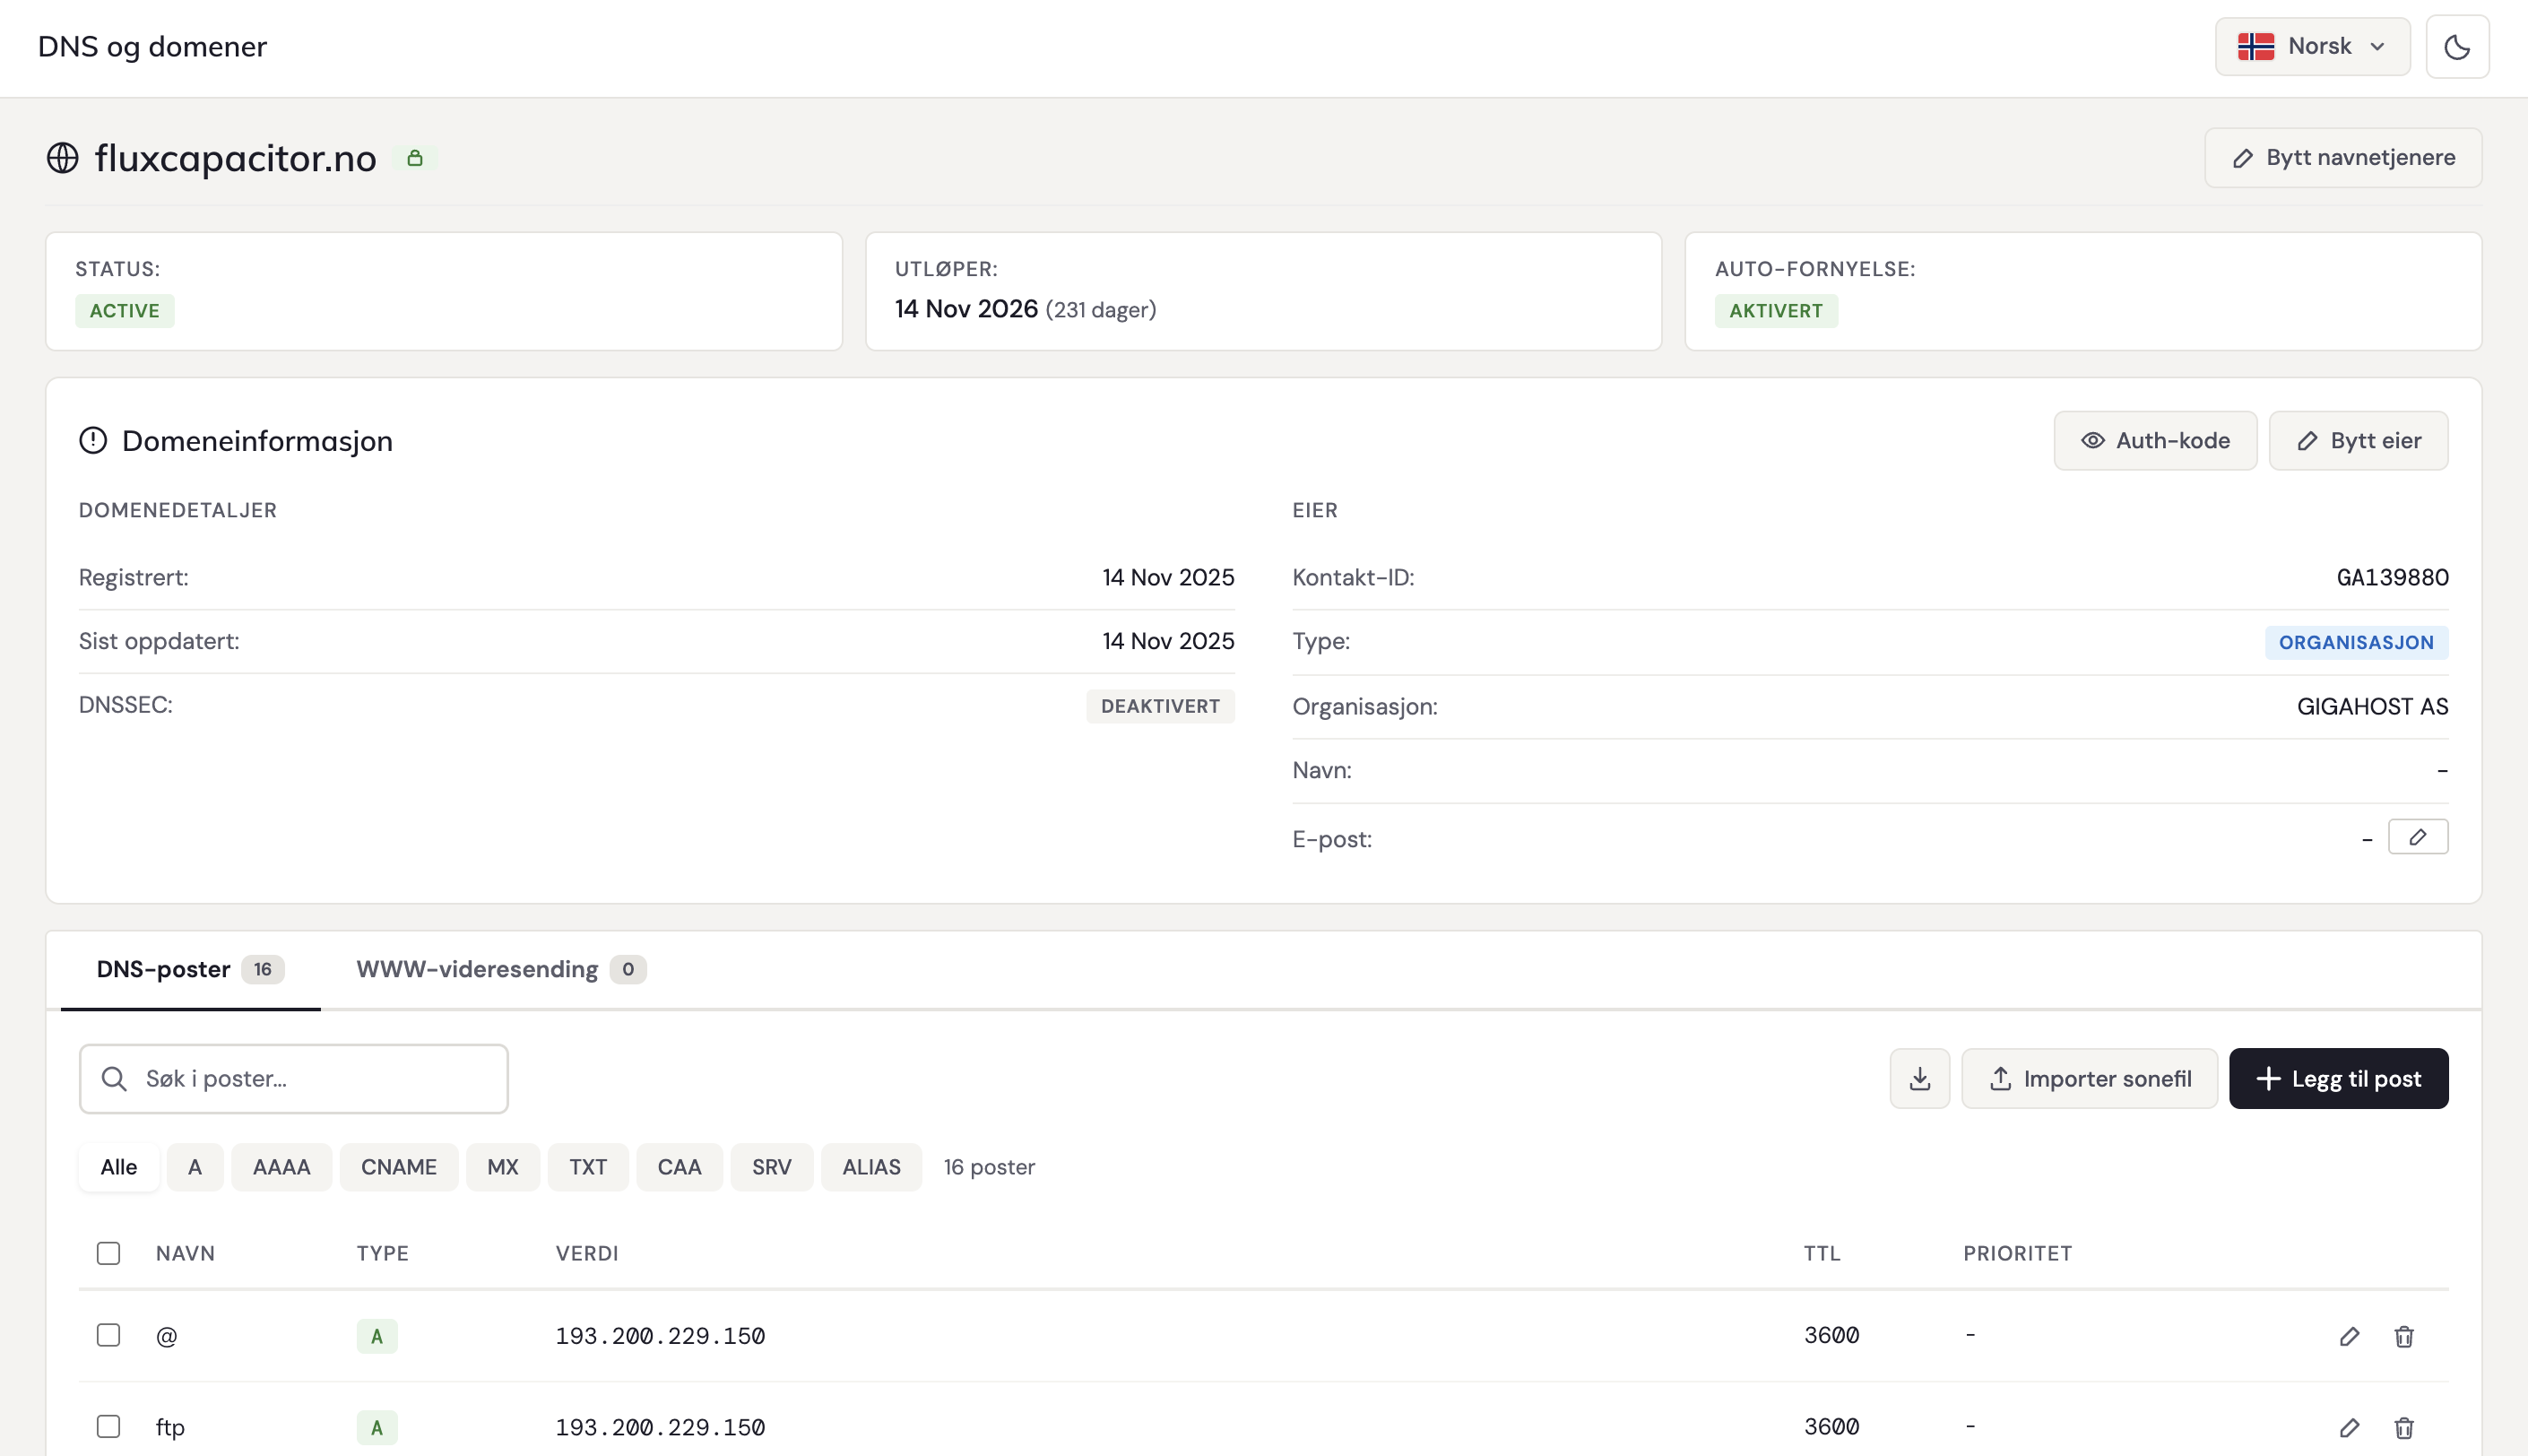Delete the ftp A record
This screenshot has width=2528, height=1456.
click(x=2403, y=1427)
